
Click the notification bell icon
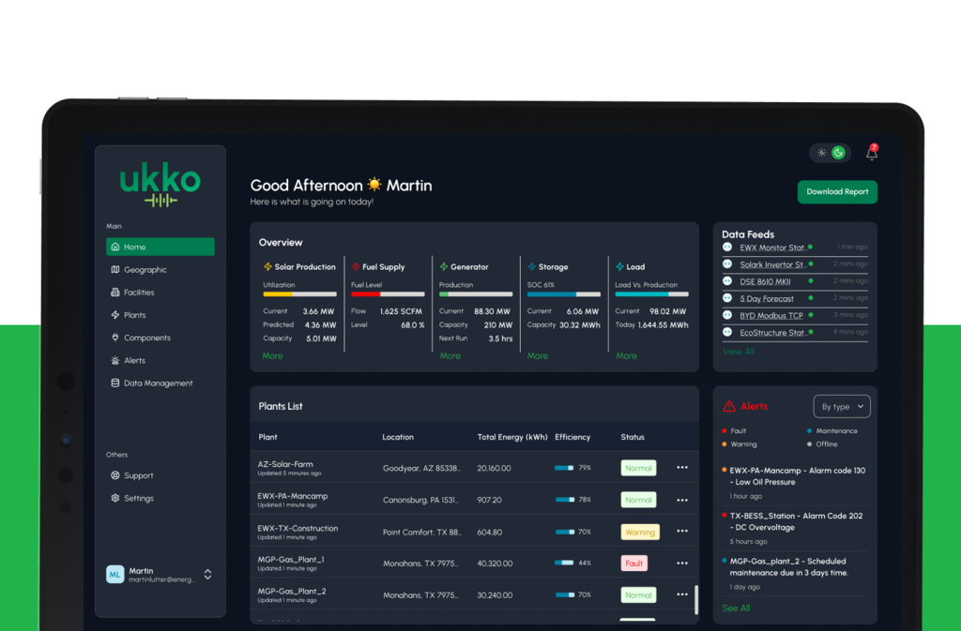click(871, 154)
